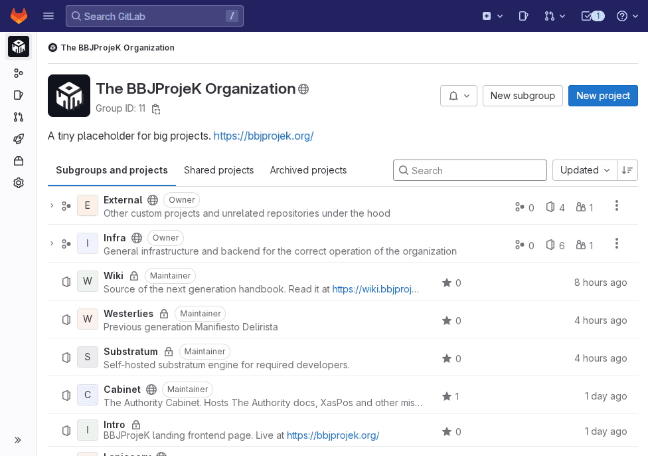
Task: Expand the Infra subgroup row
Action: click(52, 243)
